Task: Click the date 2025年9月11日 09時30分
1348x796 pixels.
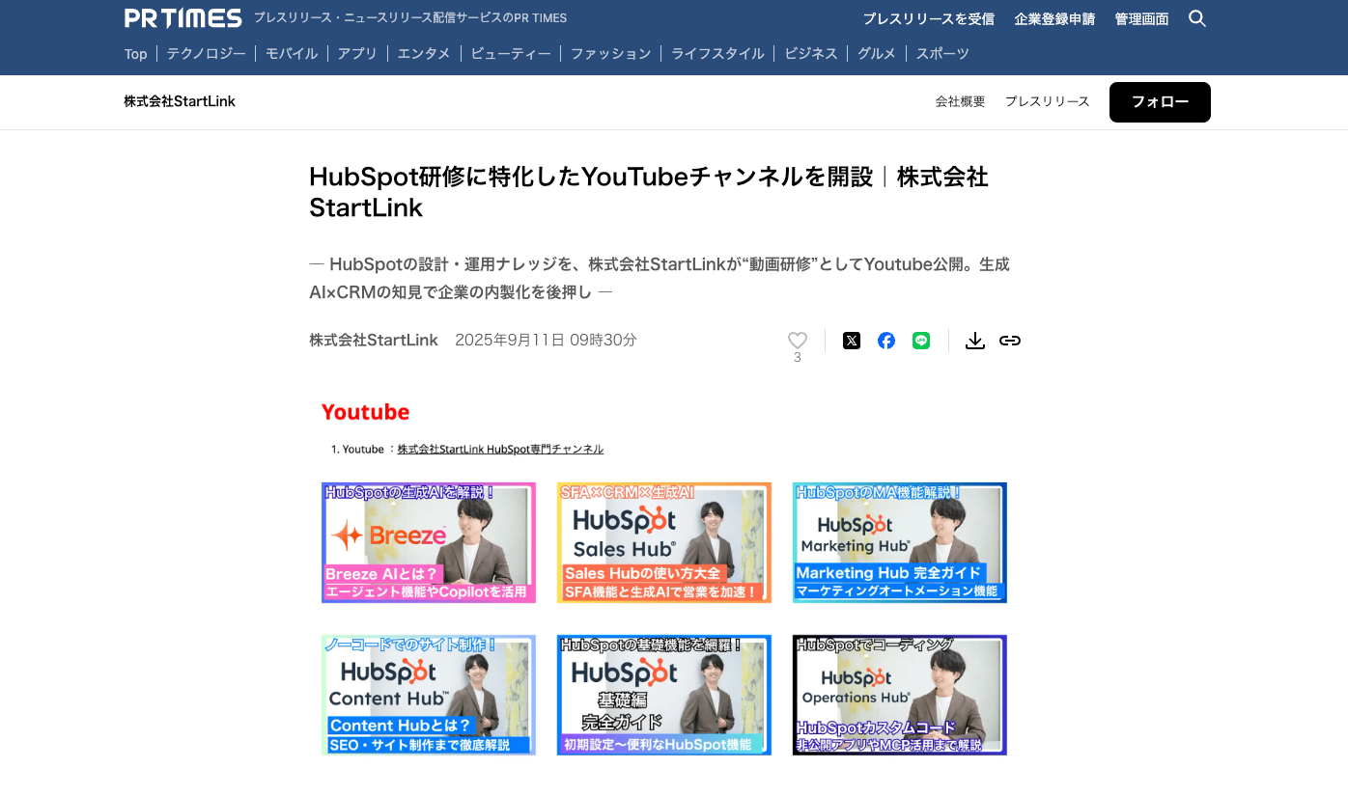Action: point(546,340)
